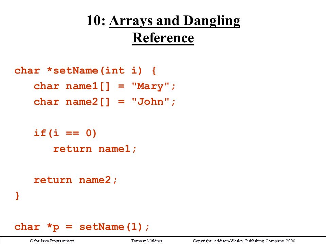Click the "if(i == 0)" condition line
Viewport: 326px width, 244px height.
pyautogui.click(x=65, y=133)
